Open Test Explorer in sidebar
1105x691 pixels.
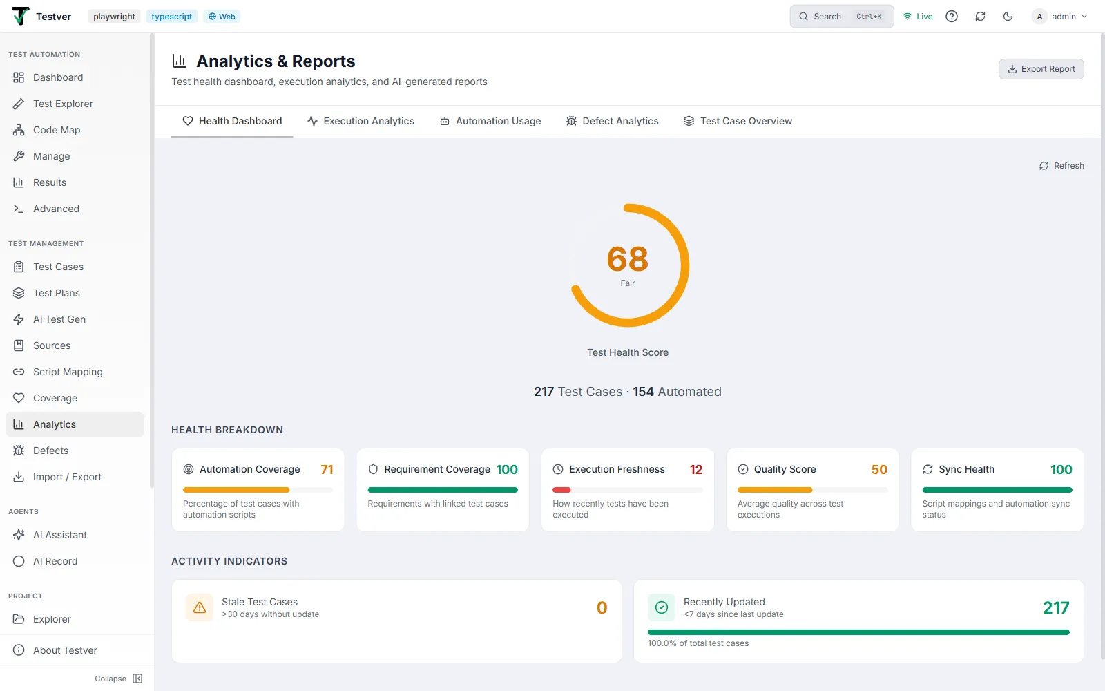click(75, 104)
